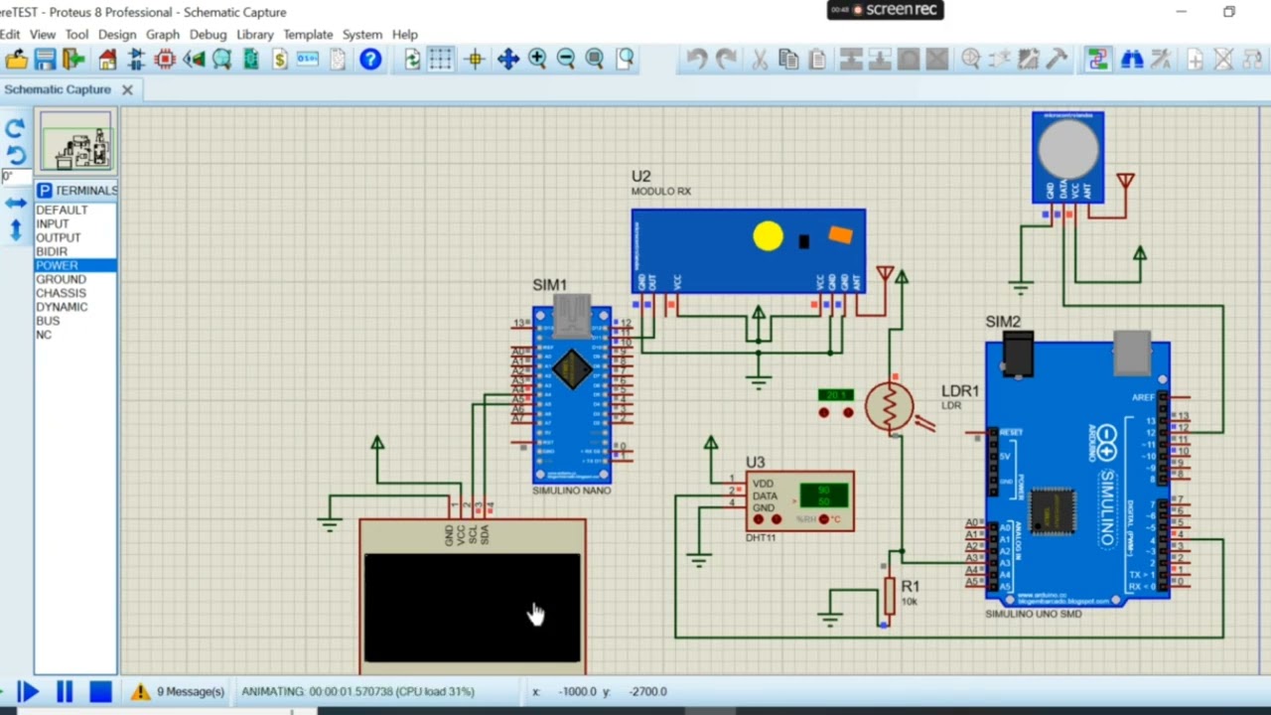The width and height of the screenshot is (1271, 715).
Task: Open the Schematic Capture module icon
Action: click(136, 60)
